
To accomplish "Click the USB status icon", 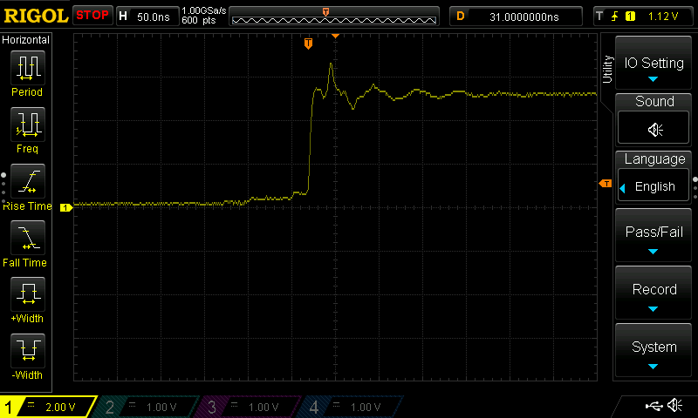I will 653,406.
